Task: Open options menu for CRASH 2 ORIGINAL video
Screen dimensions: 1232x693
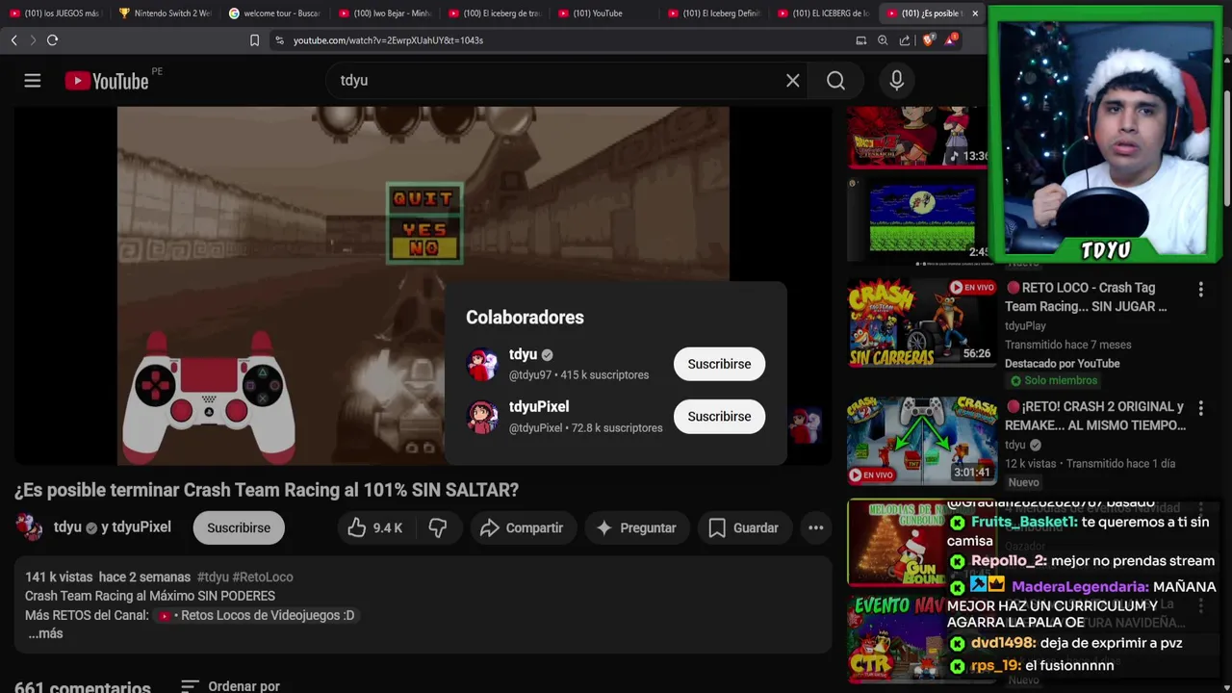Action: point(1200,409)
